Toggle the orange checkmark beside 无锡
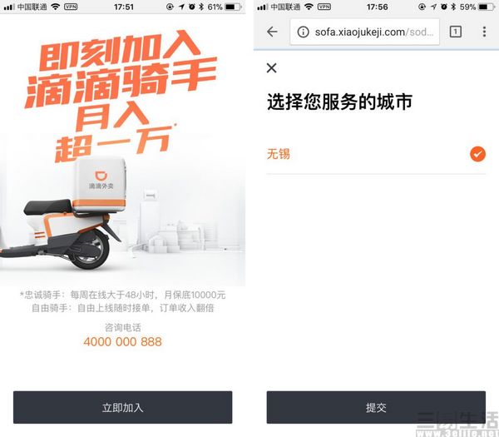Image resolution: width=499 pixels, height=437 pixels. click(x=477, y=154)
